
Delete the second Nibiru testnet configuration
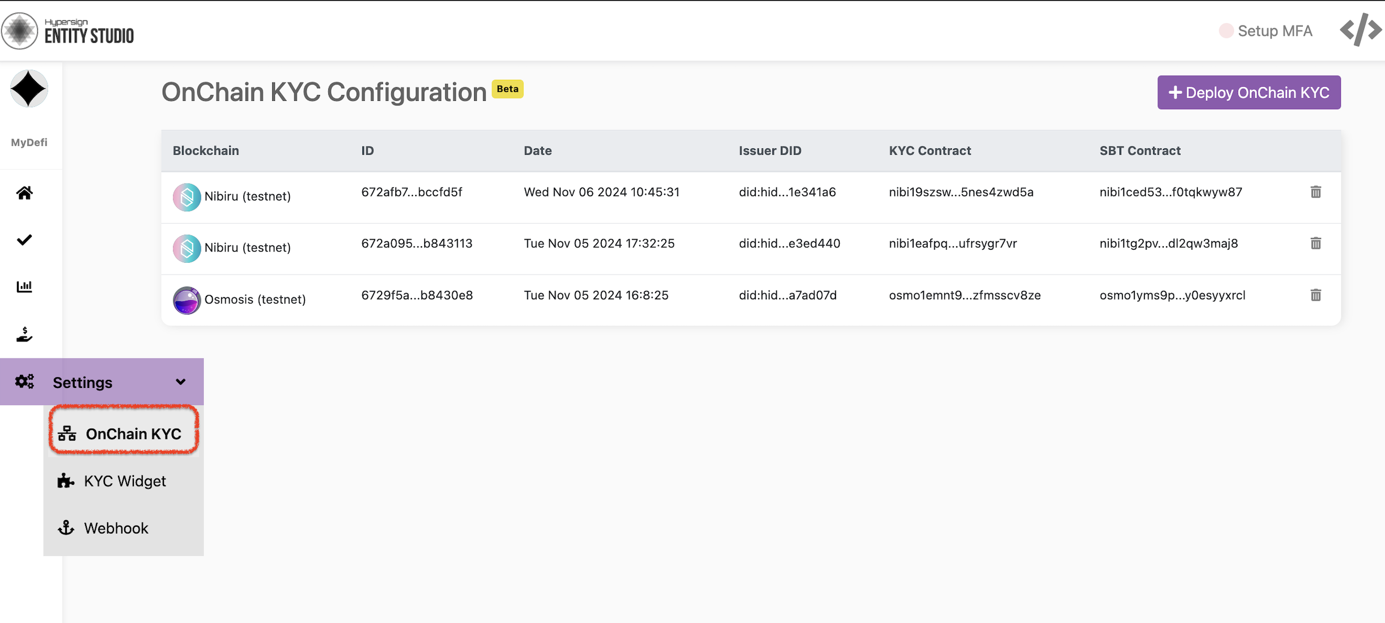[x=1316, y=244]
